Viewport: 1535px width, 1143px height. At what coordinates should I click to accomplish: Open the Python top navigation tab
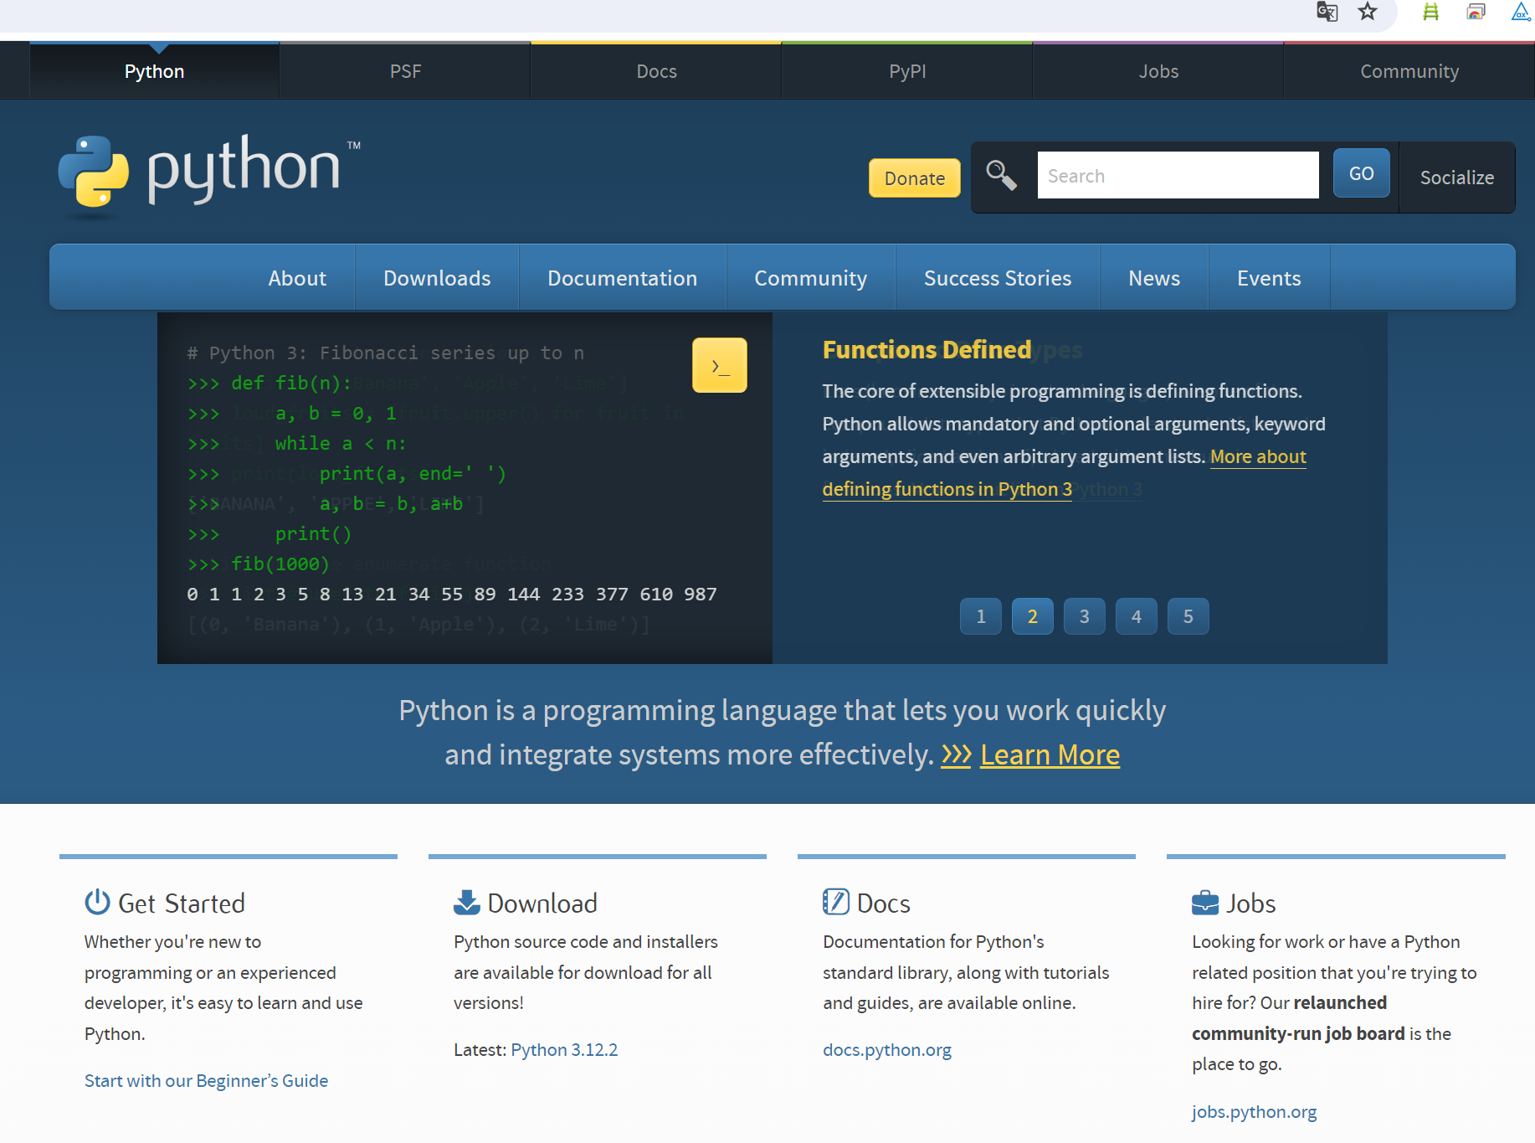(154, 72)
